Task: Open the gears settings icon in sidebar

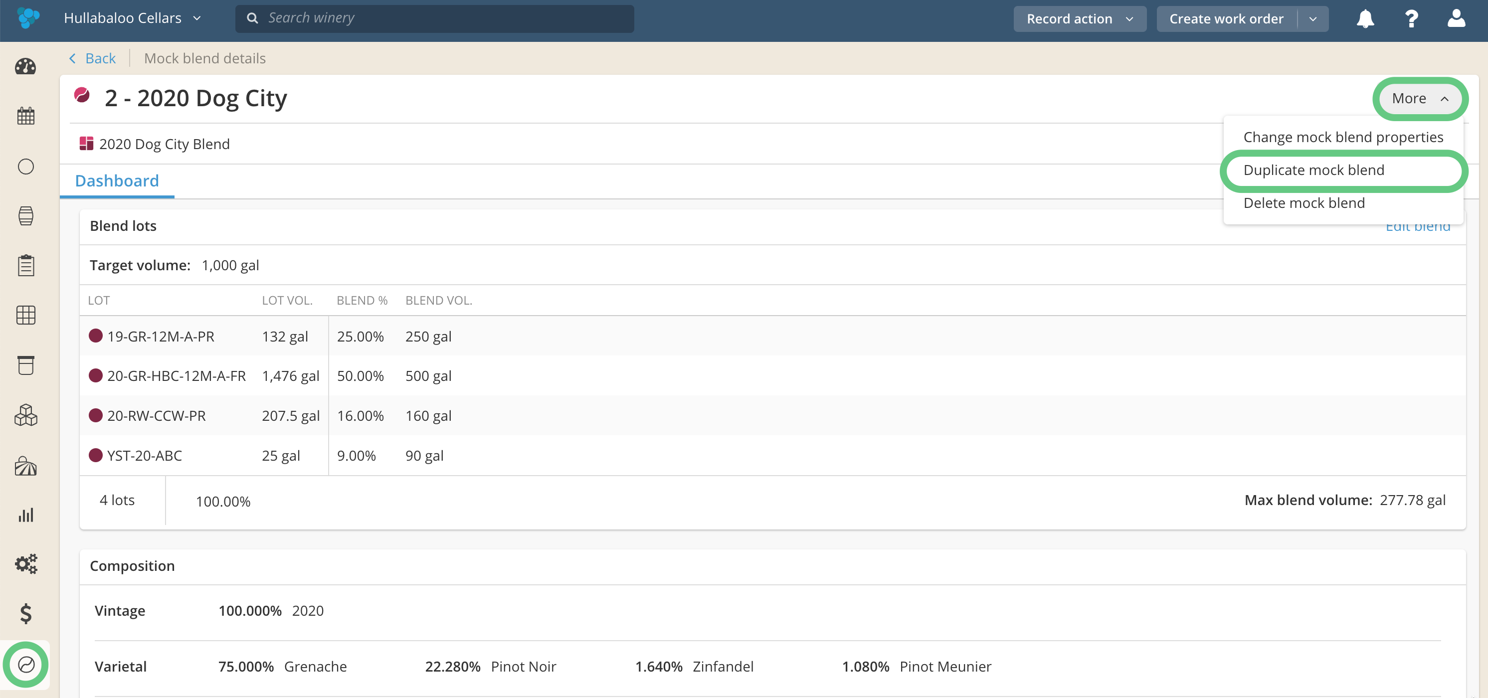Action: 25,563
